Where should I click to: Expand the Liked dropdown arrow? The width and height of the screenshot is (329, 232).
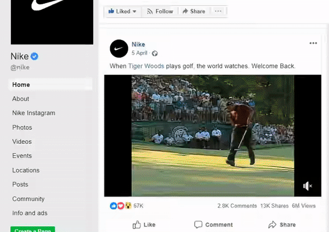tap(134, 11)
